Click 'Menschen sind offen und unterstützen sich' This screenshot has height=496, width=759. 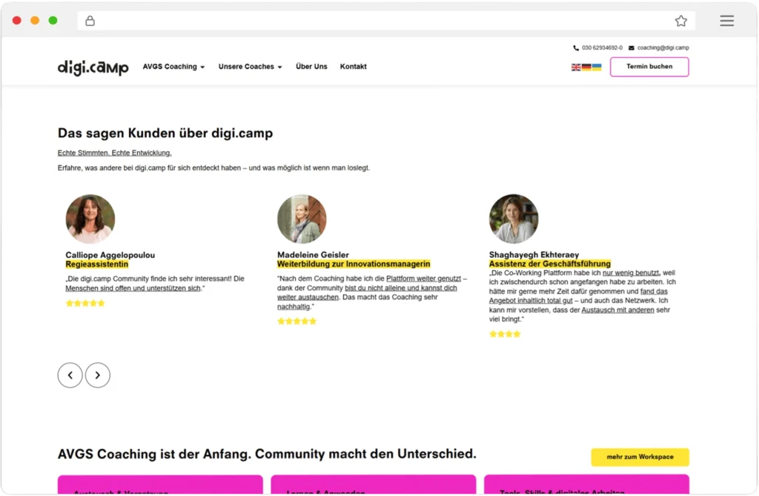pyautogui.click(x=133, y=288)
